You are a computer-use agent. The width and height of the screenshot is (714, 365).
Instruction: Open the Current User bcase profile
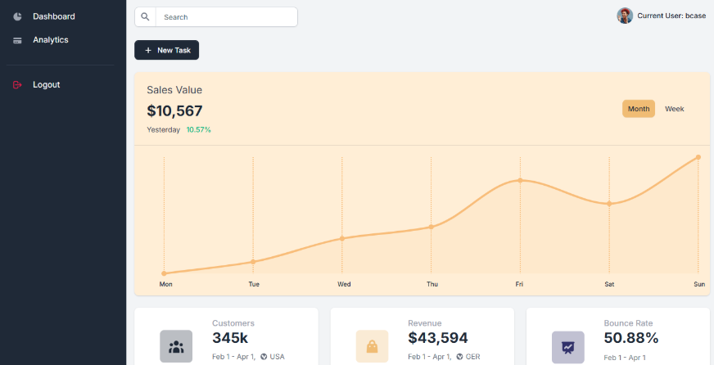tap(671, 16)
